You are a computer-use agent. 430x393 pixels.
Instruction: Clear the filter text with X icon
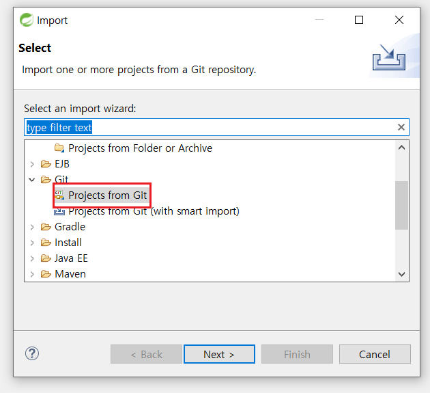(401, 127)
